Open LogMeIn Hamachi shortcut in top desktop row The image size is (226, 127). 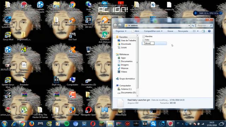point(40,7)
